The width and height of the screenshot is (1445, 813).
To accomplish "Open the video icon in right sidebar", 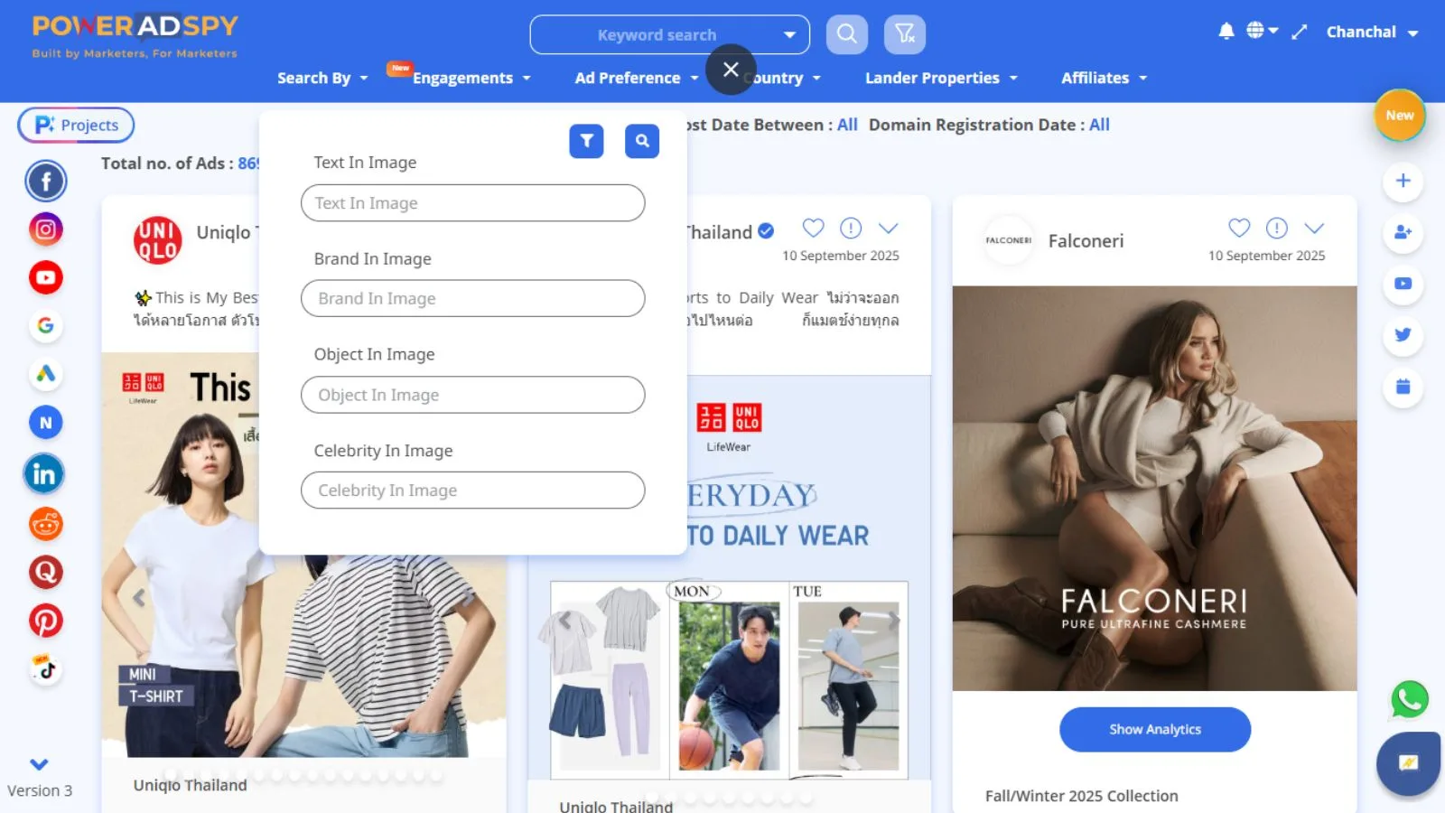I will click(1403, 284).
